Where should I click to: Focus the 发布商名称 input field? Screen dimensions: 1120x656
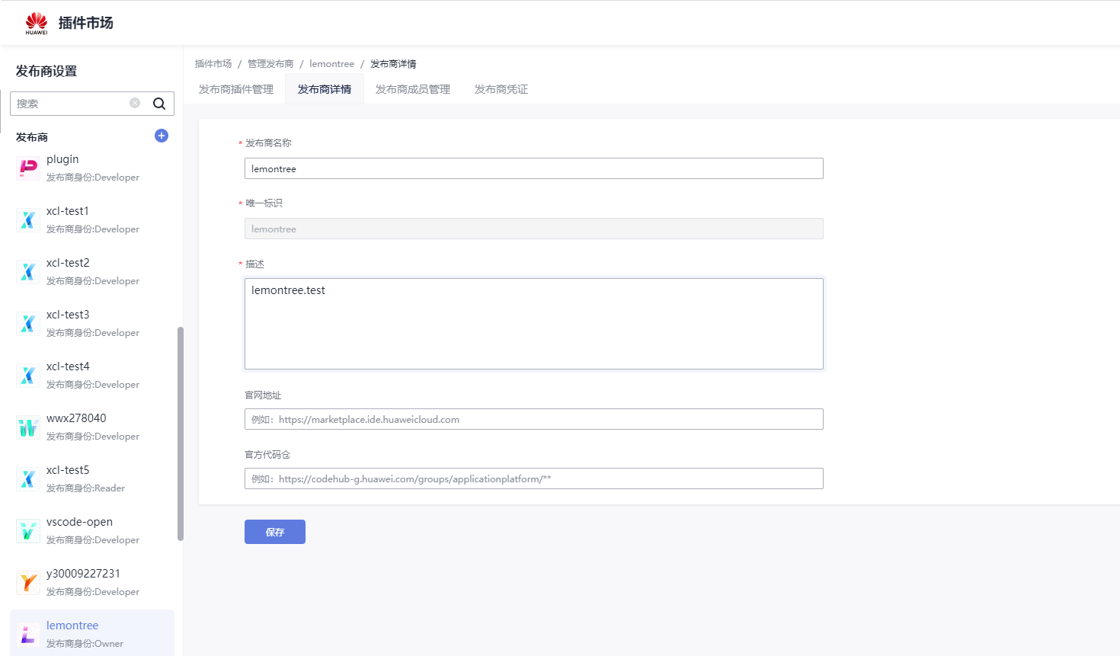click(x=533, y=168)
